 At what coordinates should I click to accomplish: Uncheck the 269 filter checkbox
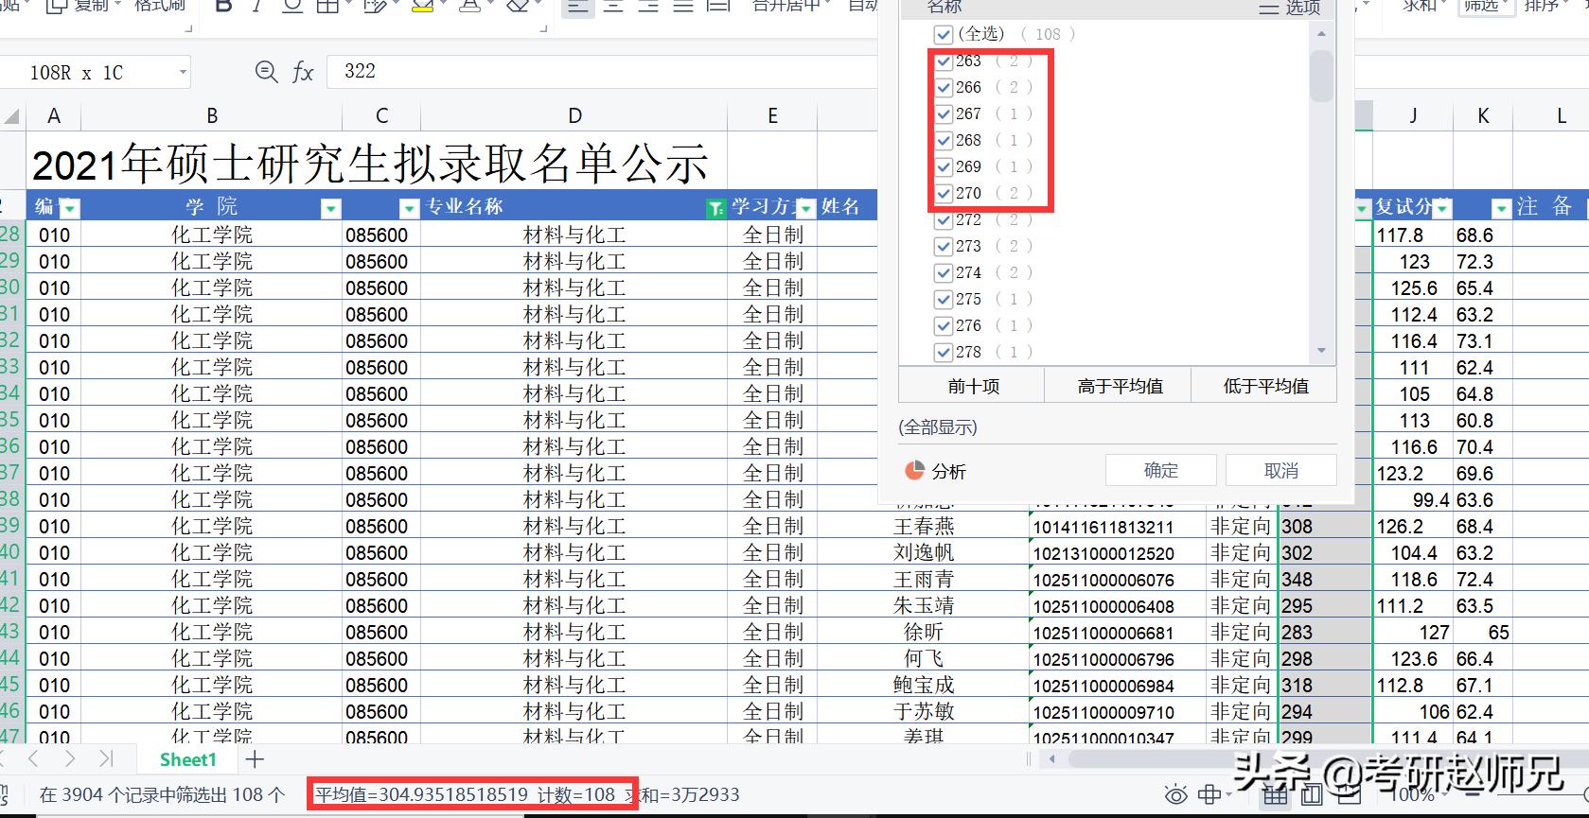[x=944, y=167]
